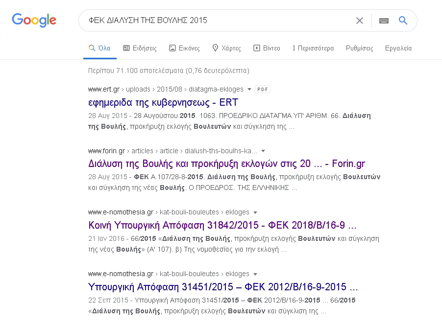442x328 pixels.
Task: Open dropdown arrow of Κοινή Υπουργική Απόφαση result
Action: 255,212
